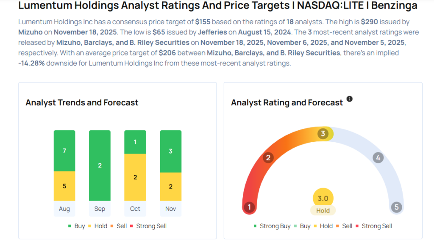The image size is (434, 248).
Task: Click October yellow Hold bar segment
Action: (x=135, y=177)
